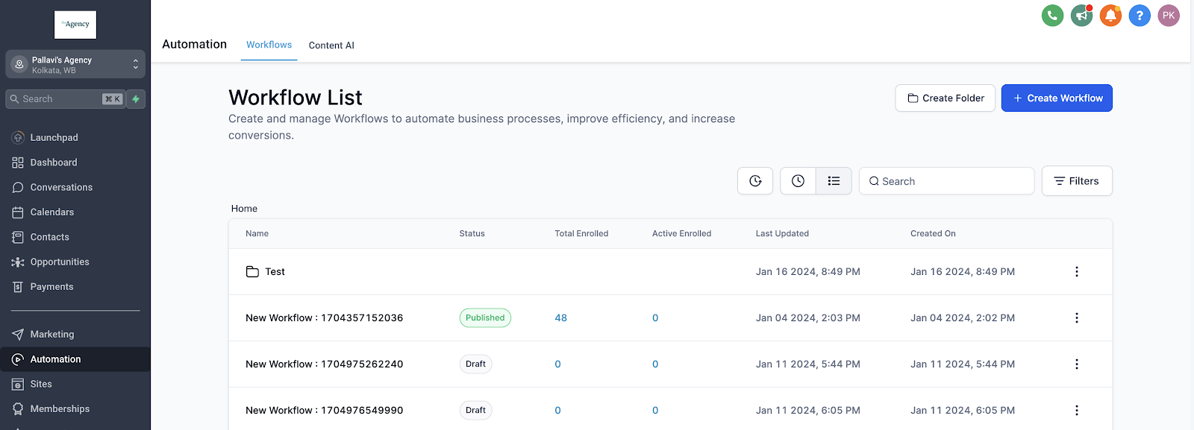Image resolution: width=1194 pixels, height=430 pixels.
Task: Expand Pallavi's Agency account switcher
Action: [75, 65]
